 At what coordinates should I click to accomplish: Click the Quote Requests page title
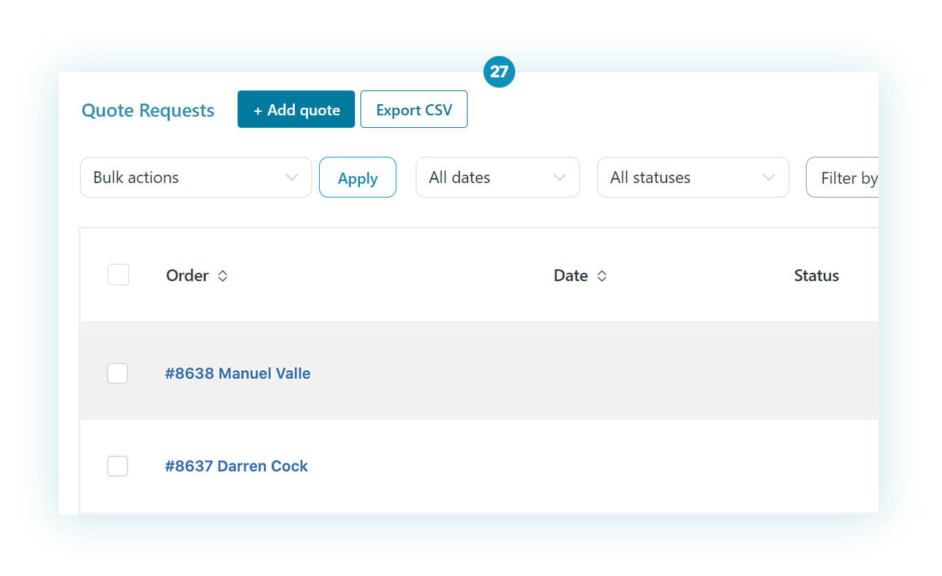(148, 111)
